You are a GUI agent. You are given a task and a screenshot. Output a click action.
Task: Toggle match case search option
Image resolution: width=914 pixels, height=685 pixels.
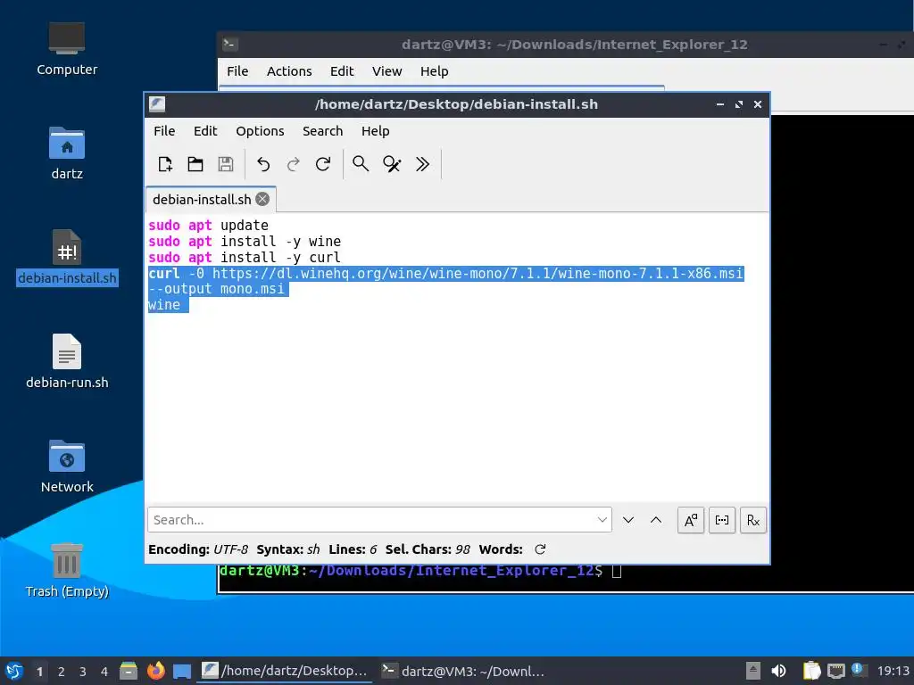click(691, 520)
